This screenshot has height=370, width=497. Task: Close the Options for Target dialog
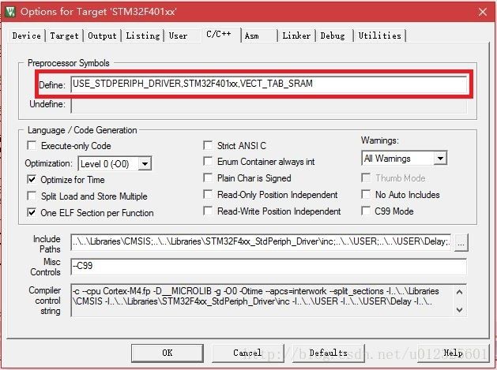(x=483, y=12)
